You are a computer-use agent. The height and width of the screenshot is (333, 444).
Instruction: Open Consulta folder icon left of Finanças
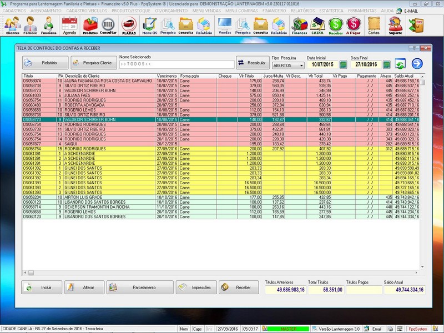coord(260,25)
